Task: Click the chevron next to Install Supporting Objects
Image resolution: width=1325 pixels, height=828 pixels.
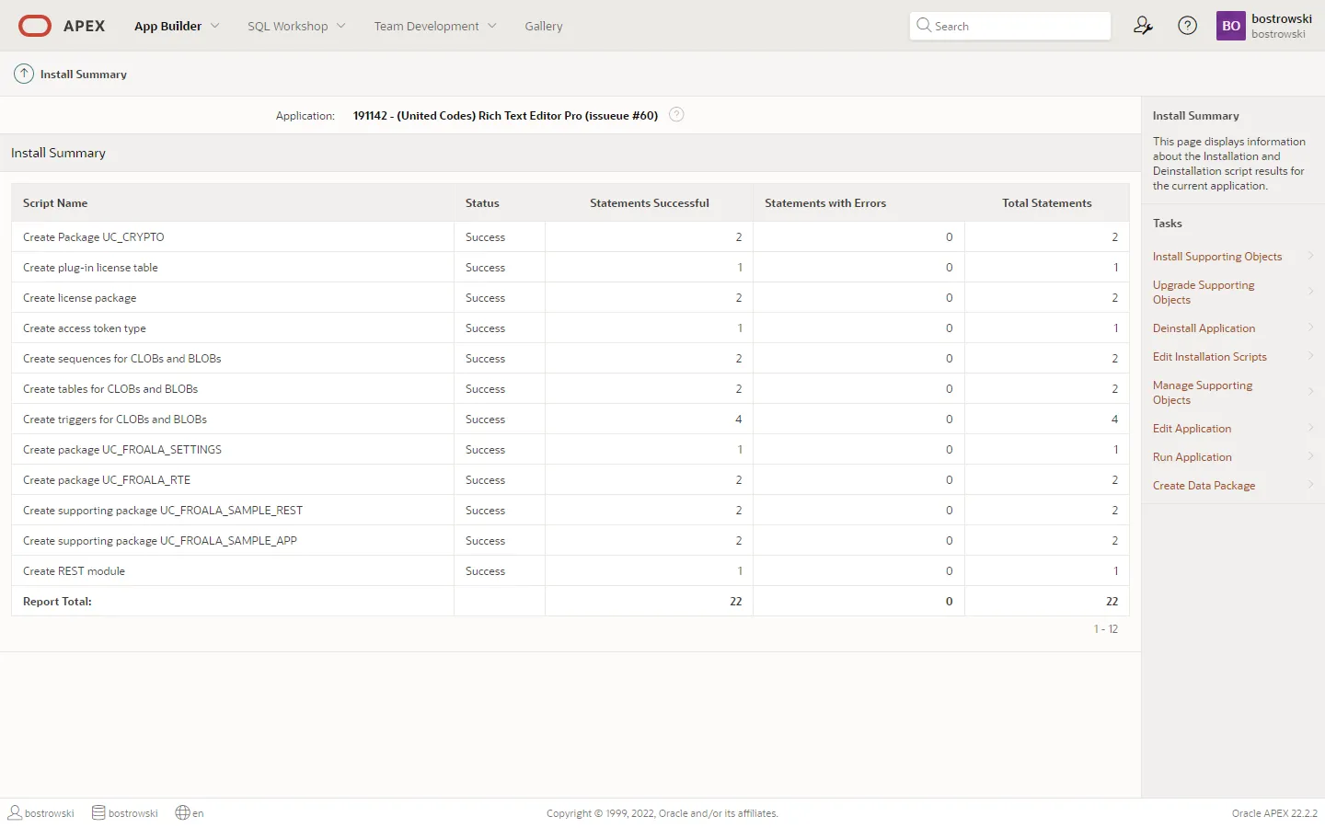Action: click(1310, 256)
